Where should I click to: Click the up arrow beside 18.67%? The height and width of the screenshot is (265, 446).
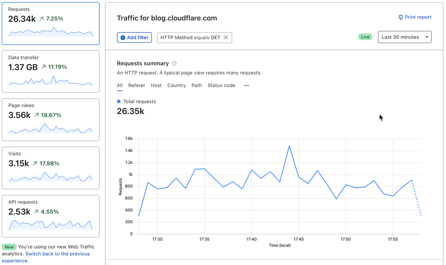point(37,115)
